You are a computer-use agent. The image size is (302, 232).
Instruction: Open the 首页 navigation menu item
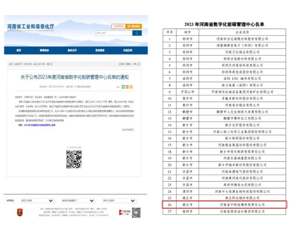pyautogui.click(x=19, y=51)
